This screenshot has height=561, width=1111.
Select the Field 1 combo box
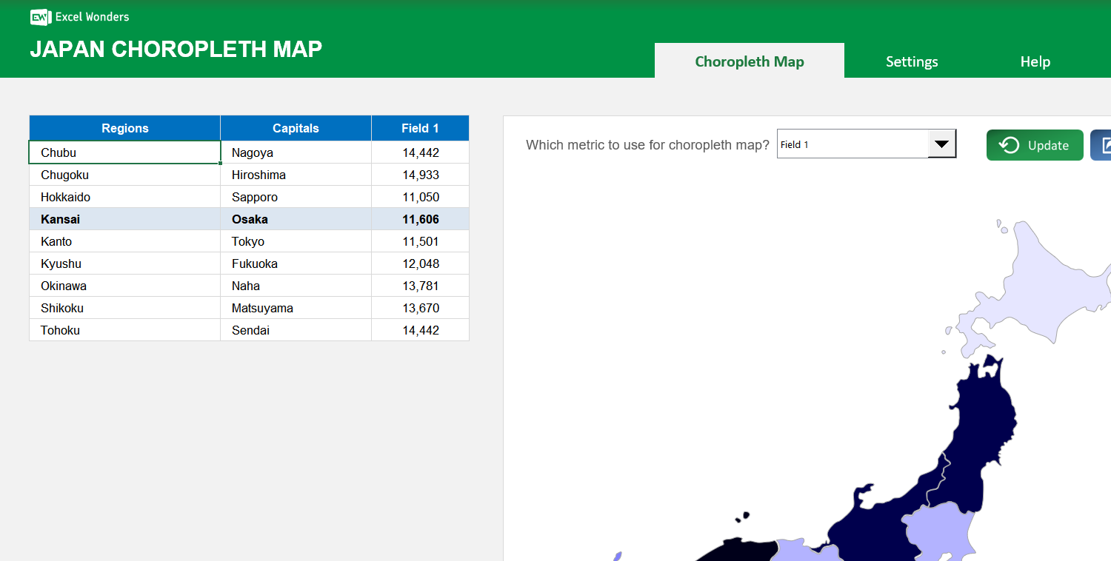tap(852, 144)
